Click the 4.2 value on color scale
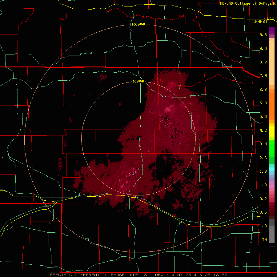This screenshot has width=277, height=277. tap(263, 130)
